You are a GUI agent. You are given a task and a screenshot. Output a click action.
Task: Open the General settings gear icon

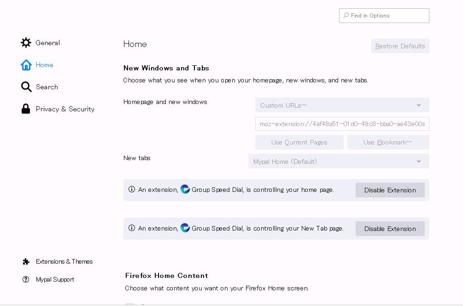26,42
